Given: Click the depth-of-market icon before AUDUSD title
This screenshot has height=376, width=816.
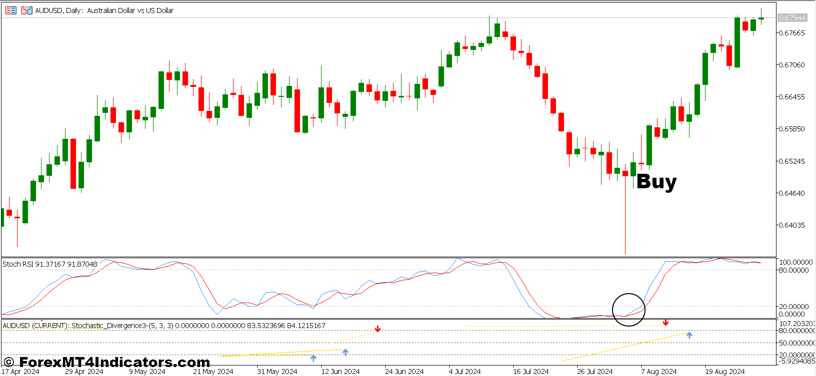Looking at the screenshot, I should [26, 10].
